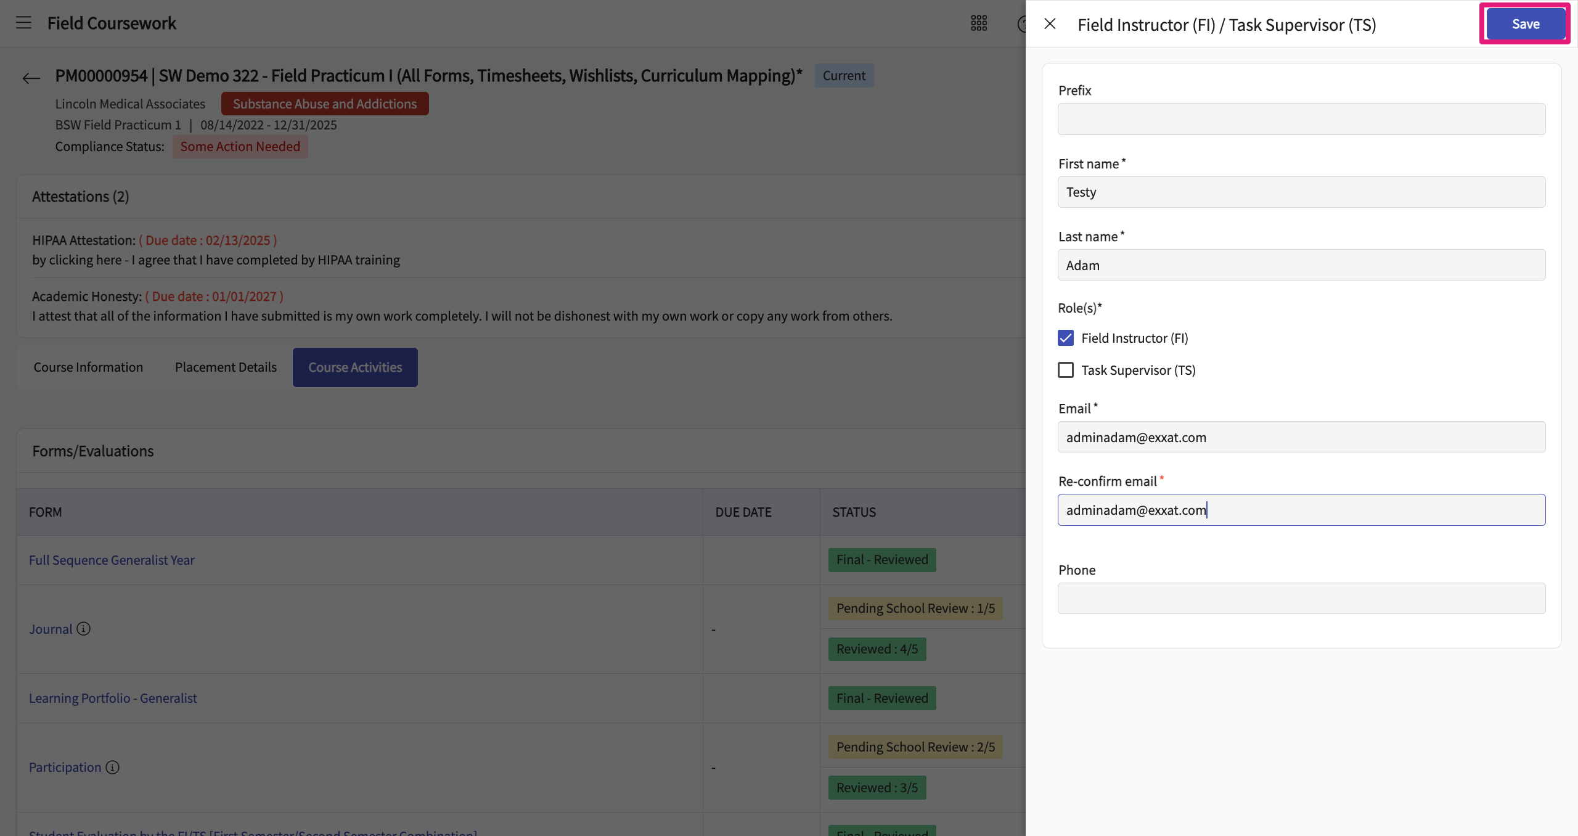Click the Phone input field
The width and height of the screenshot is (1578, 836).
(1301, 598)
